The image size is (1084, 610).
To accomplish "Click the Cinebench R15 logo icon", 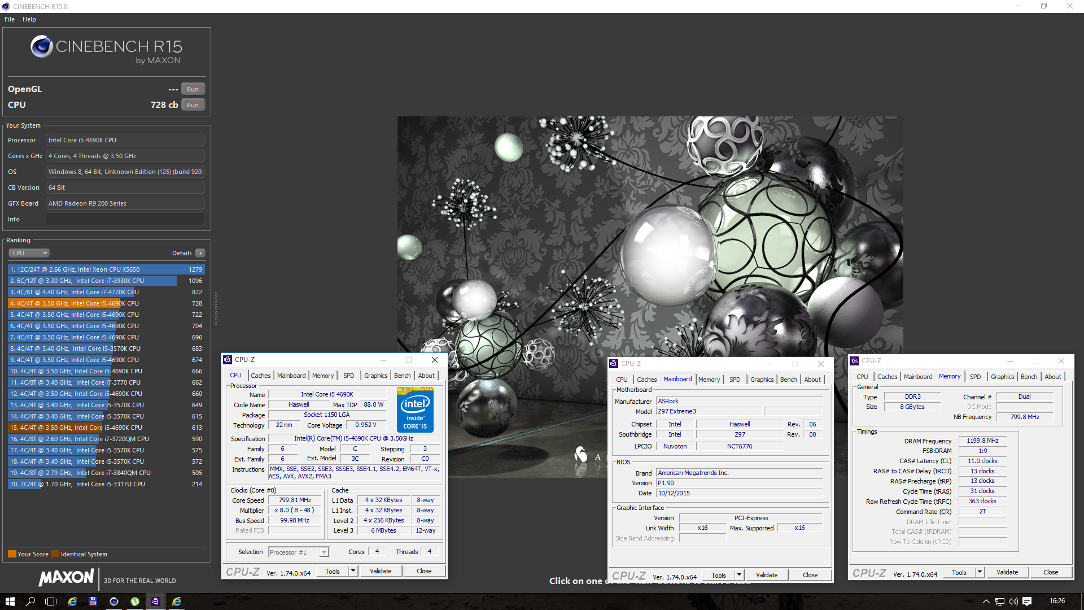I will point(42,46).
